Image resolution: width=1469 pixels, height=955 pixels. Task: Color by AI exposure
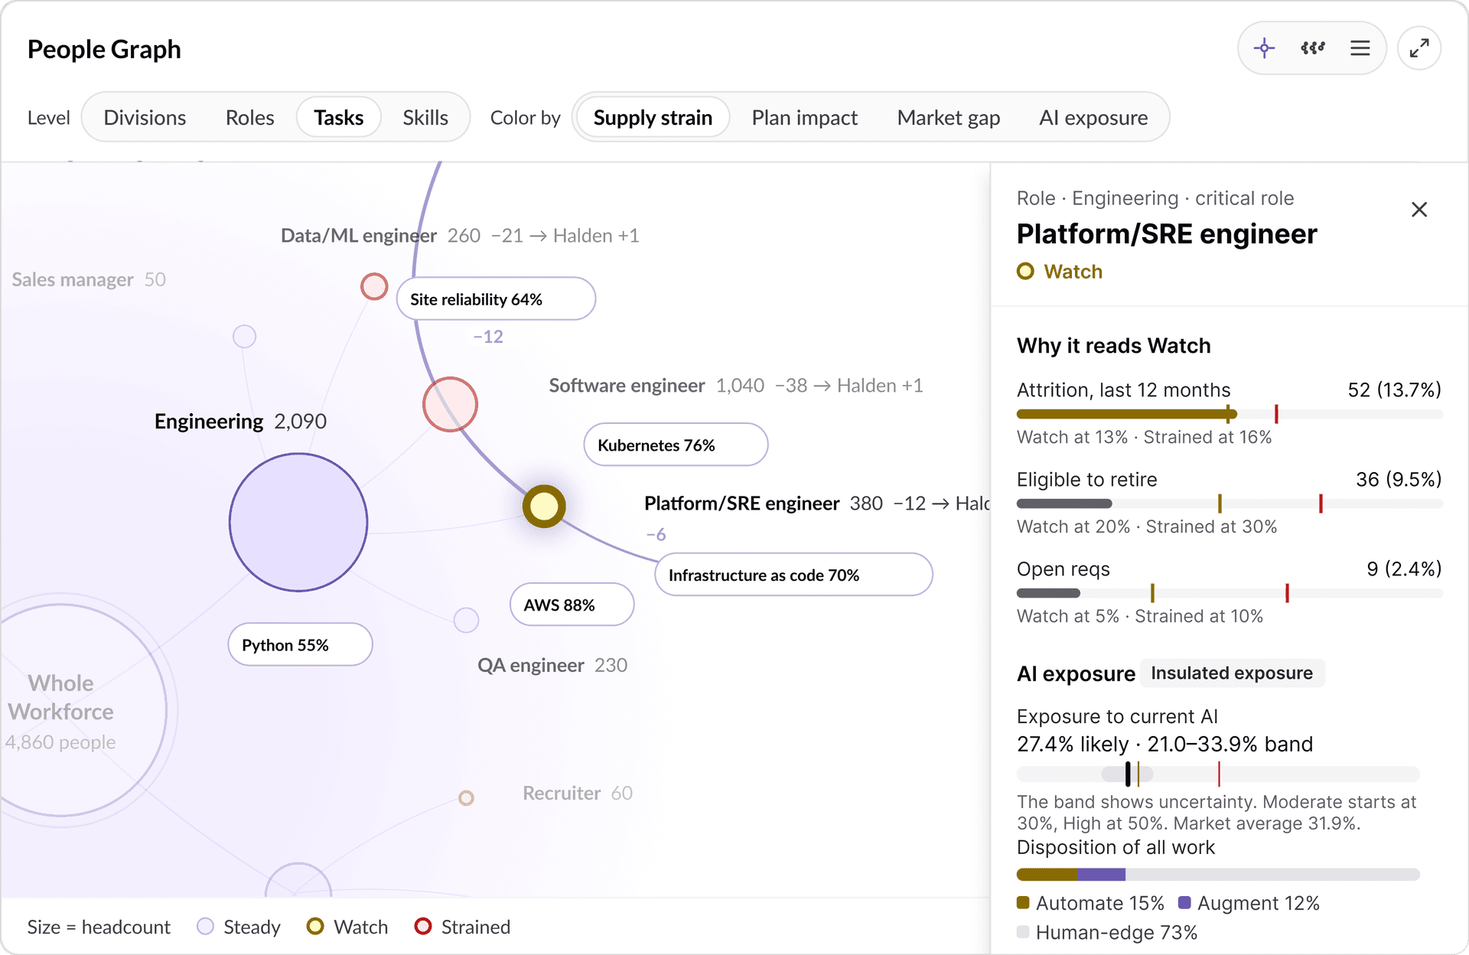(x=1093, y=118)
